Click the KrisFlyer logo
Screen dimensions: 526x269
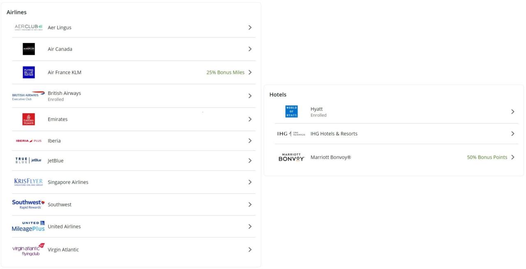coord(28,182)
